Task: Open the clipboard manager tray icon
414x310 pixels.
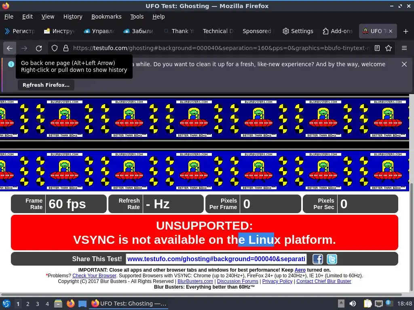Action: tap(367, 304)
